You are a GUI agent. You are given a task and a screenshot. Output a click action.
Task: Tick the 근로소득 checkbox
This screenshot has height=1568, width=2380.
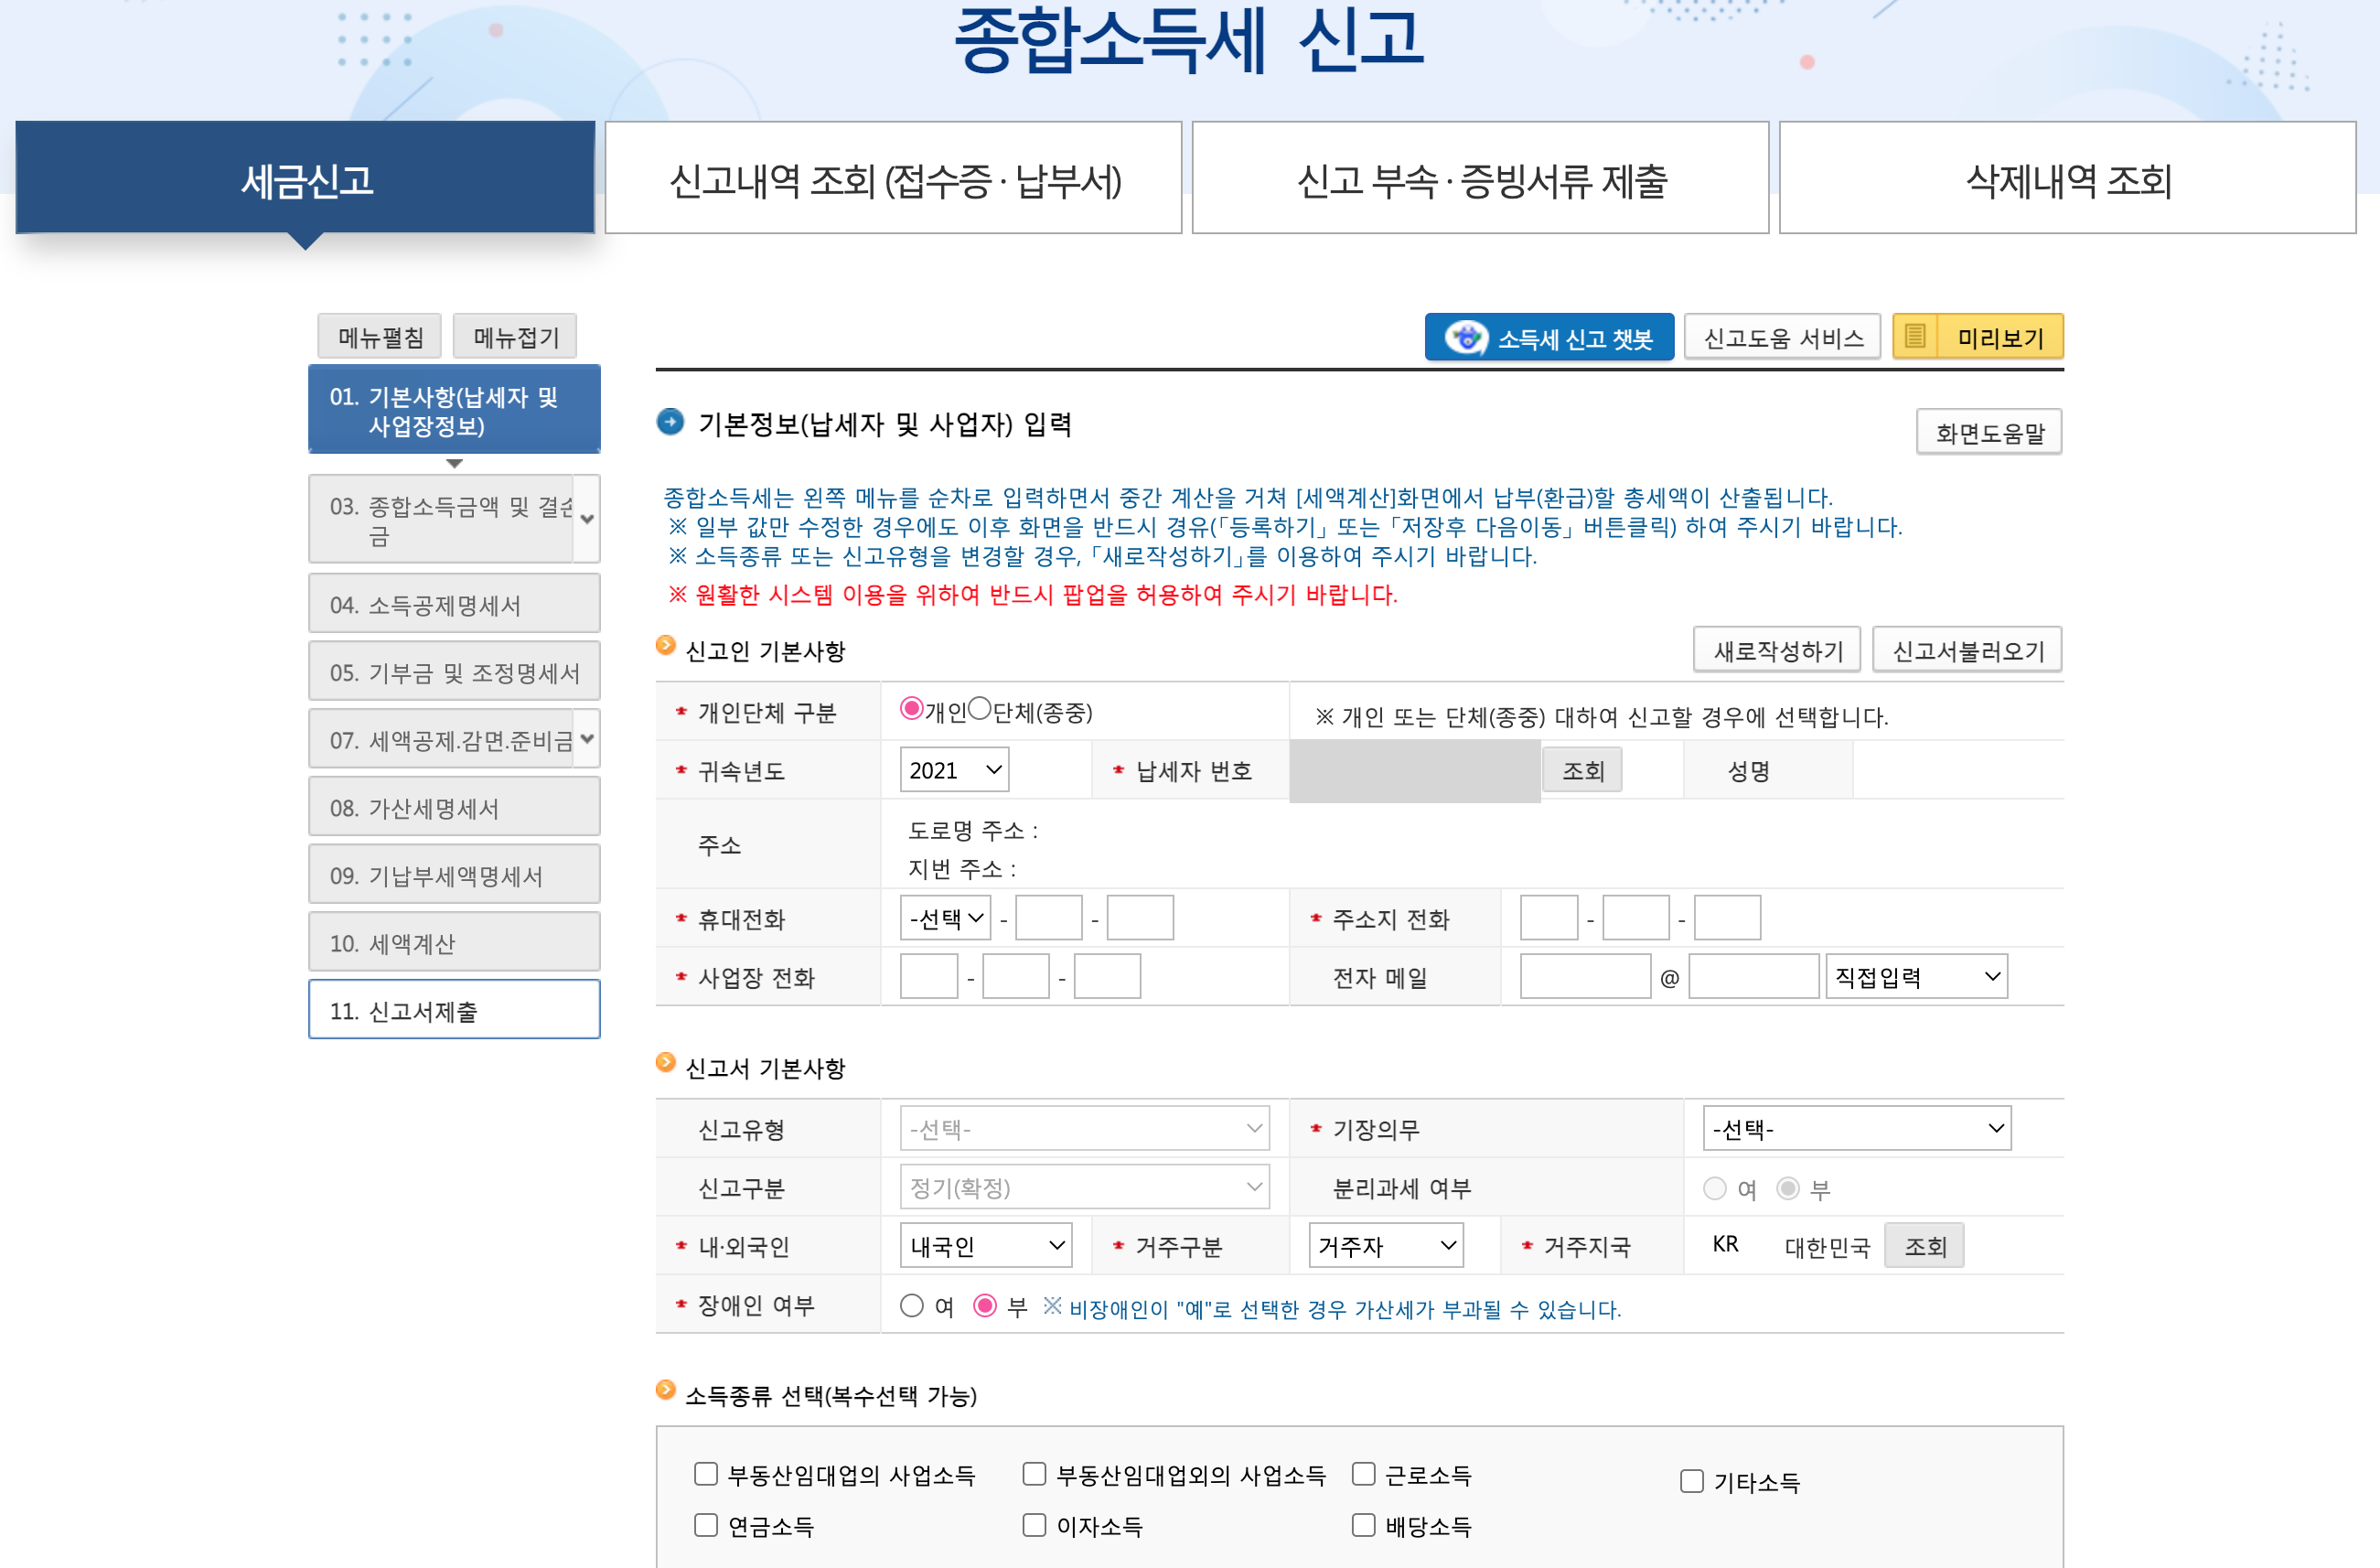tap(1363, 1474)
